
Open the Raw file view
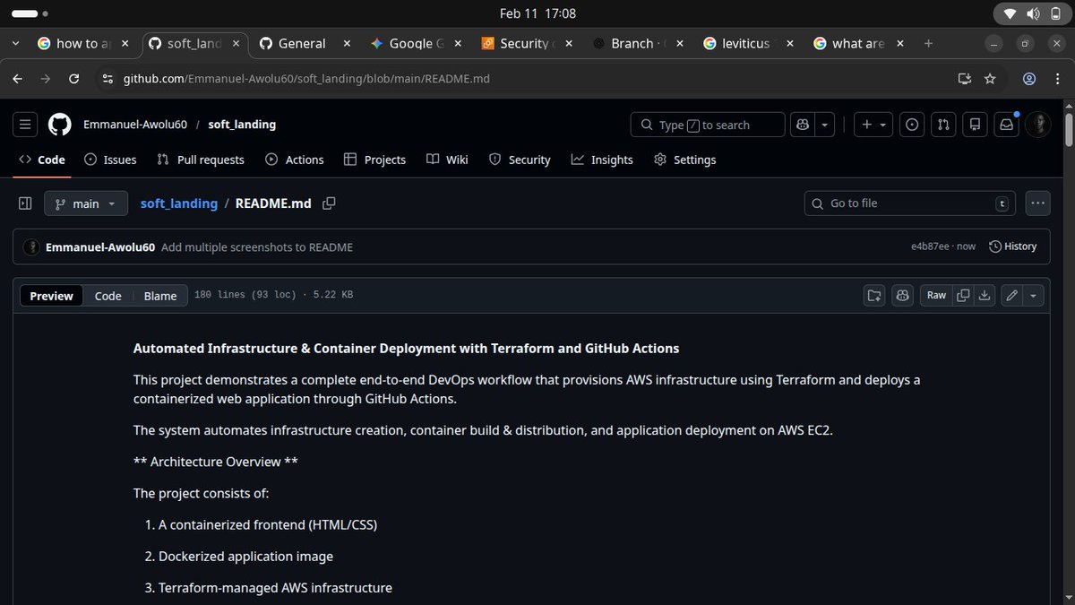point(936,295)
